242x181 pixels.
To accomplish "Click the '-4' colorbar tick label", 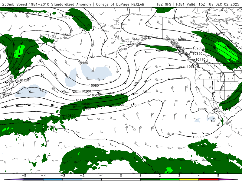I will pos(43,176).
